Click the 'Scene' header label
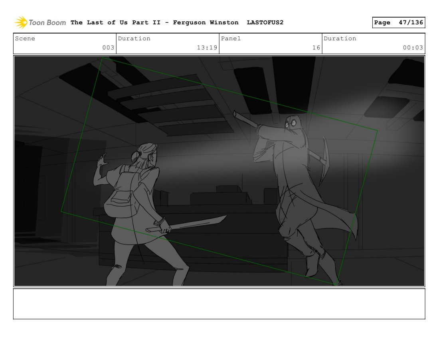Viewport: 439px width, 339px height. [x=25, y=38]
